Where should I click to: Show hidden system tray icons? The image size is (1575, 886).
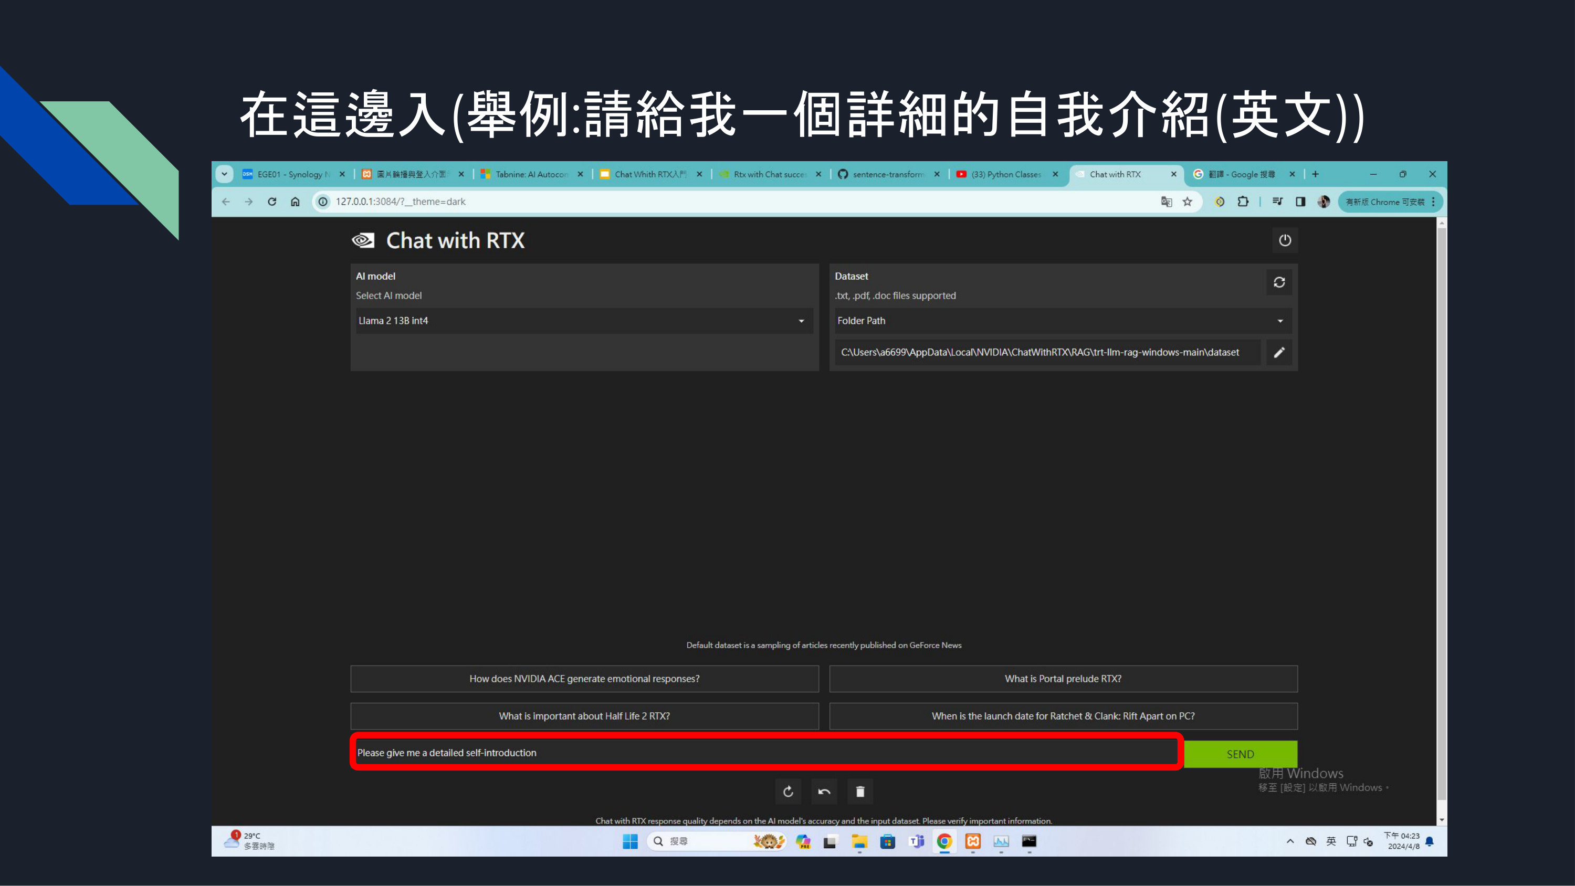tap(1290, 841)
